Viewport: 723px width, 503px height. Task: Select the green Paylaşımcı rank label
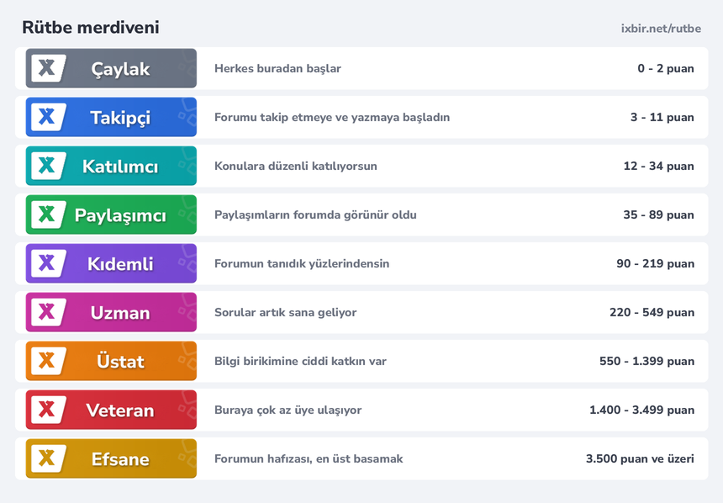(x=111, y=214)
